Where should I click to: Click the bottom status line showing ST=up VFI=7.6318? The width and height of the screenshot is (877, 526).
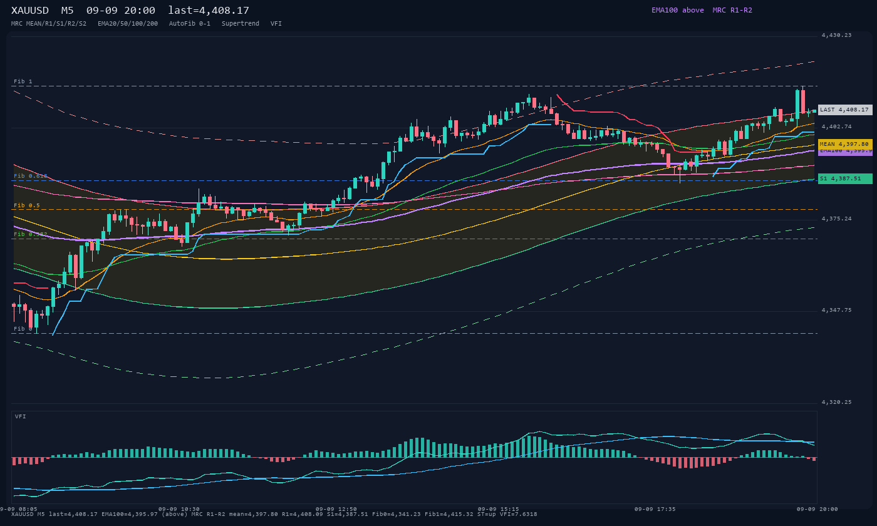point(274,514)
